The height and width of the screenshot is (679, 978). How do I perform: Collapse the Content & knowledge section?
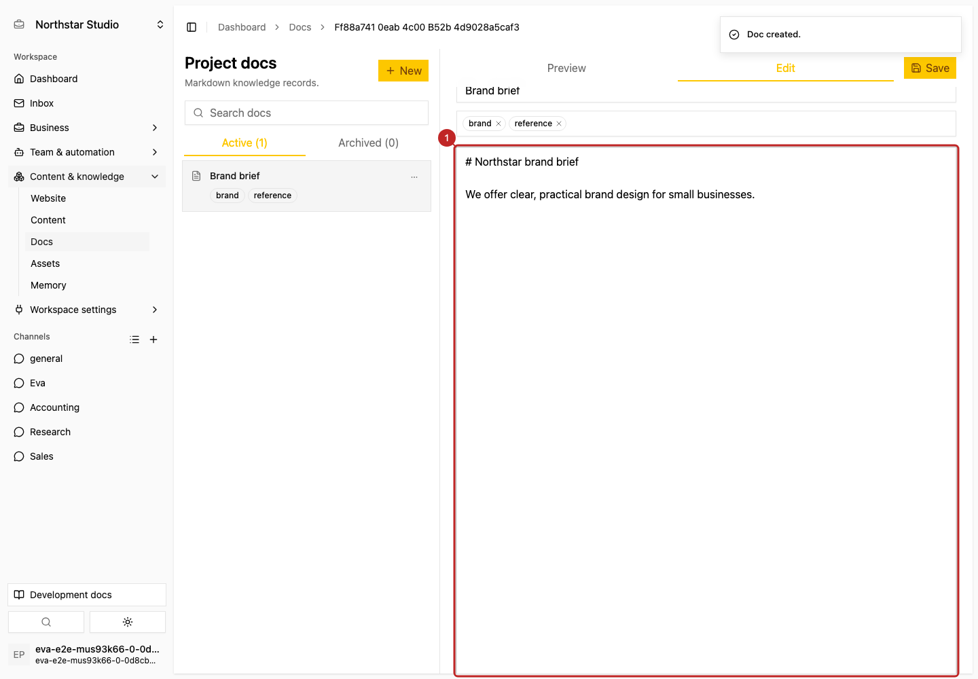tap(87, 177)
